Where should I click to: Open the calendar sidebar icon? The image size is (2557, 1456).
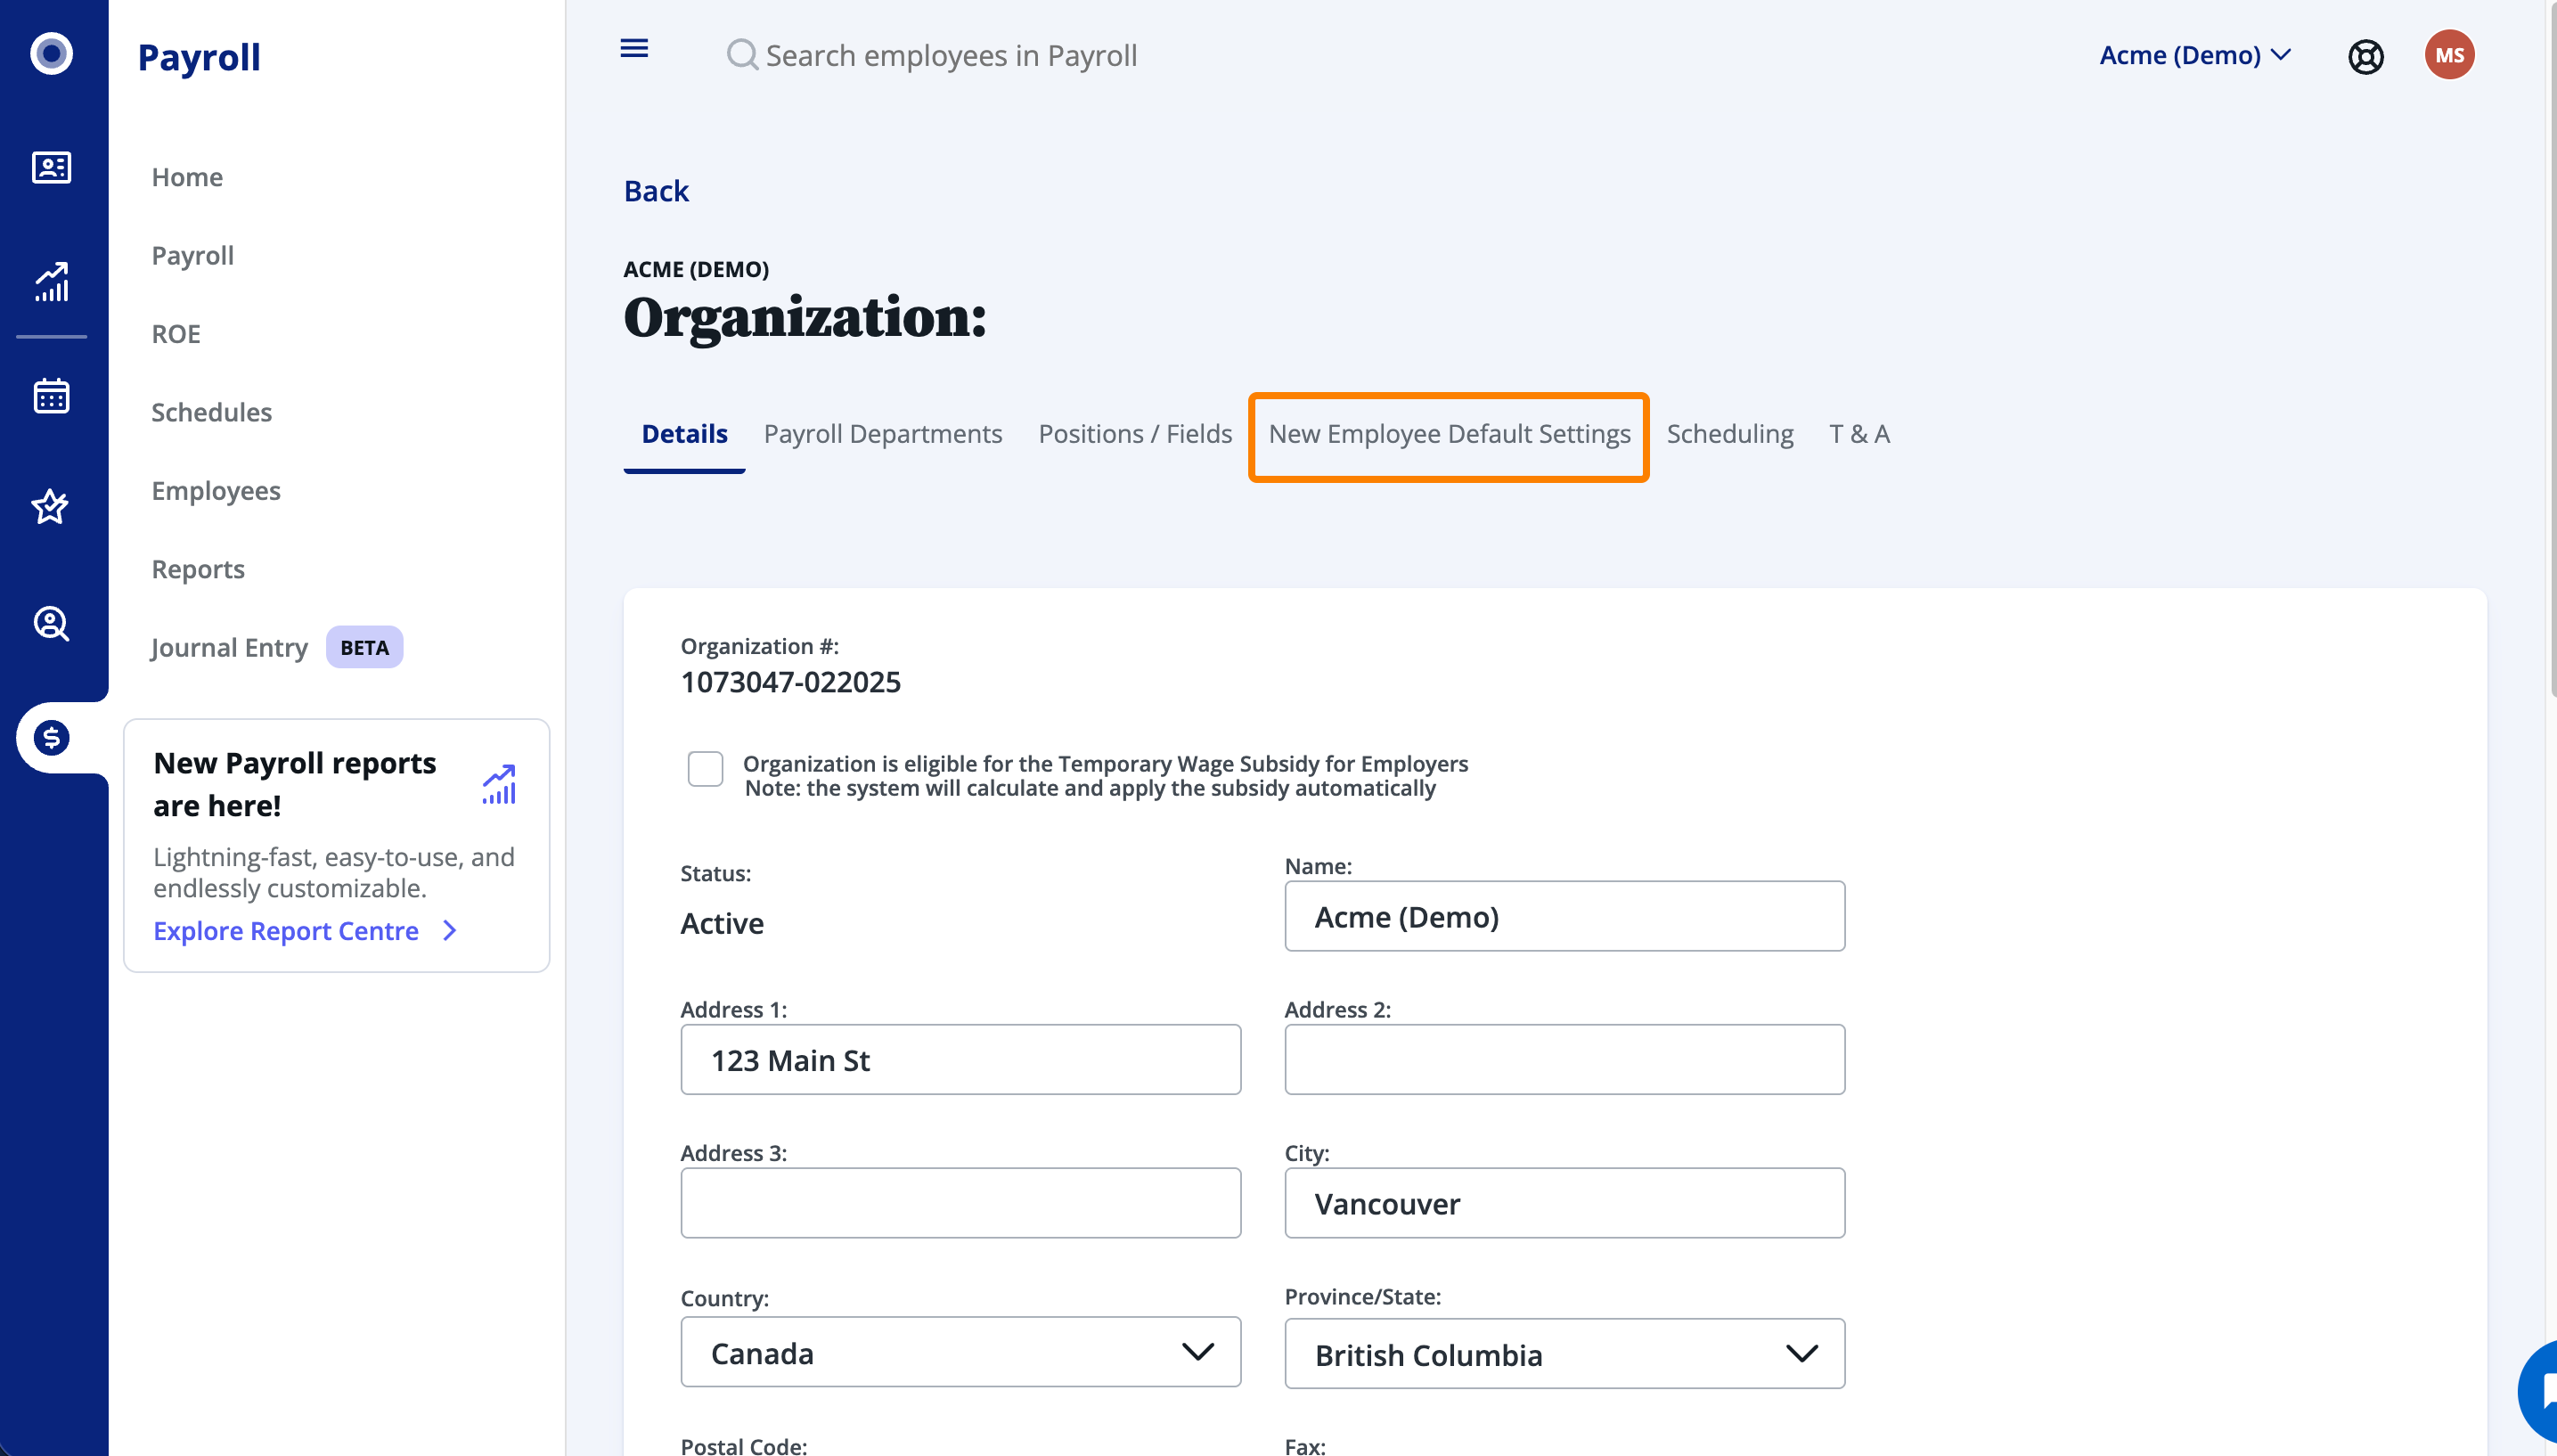click(51, 396)
